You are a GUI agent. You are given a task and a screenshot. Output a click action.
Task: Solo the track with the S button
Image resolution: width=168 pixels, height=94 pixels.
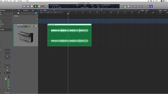click(23, 27)
